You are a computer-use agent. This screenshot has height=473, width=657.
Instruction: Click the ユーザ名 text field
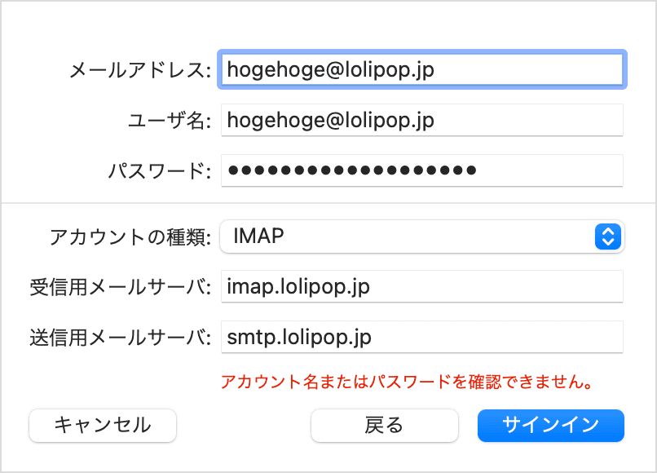click(x=421, y=121)
